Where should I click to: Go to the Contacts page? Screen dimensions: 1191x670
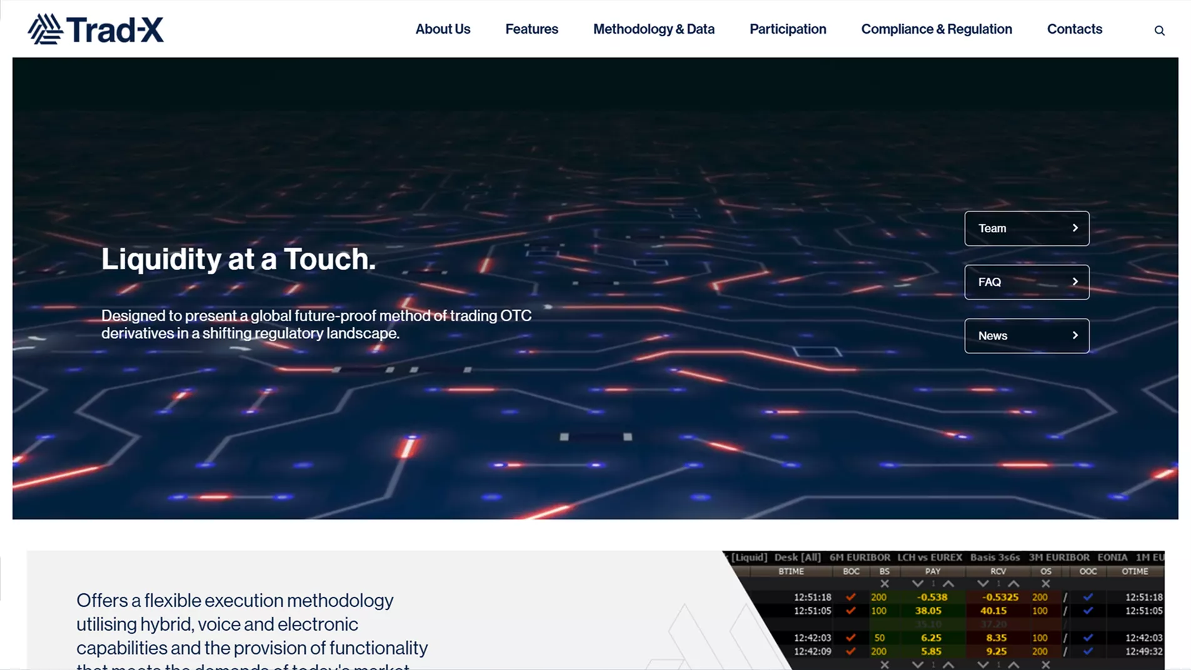pyautogui.click(x=1074, y=29)
